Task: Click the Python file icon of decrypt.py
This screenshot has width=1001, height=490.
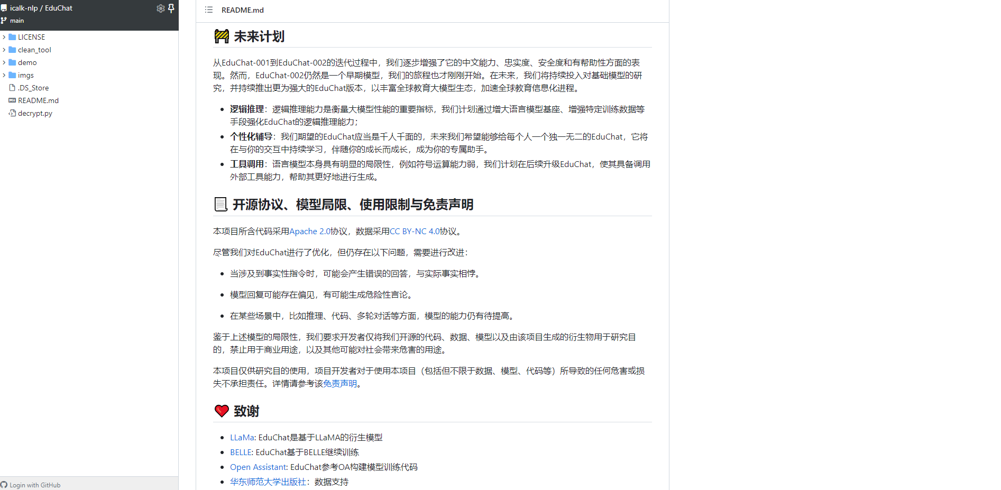Action: tap(12, 113)
